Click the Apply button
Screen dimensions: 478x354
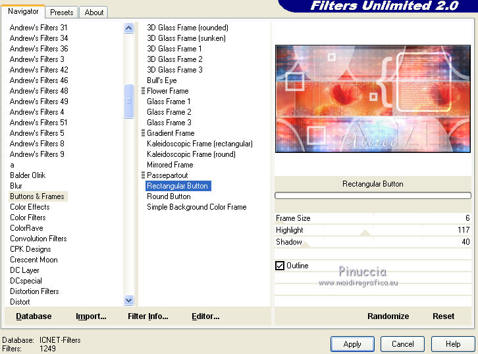coord(352,344)
